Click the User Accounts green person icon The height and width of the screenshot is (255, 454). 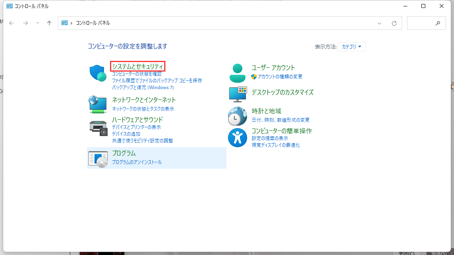[x=238, y=72]
